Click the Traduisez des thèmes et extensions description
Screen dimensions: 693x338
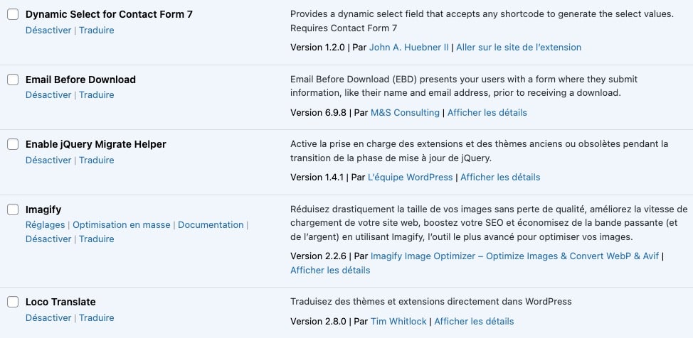click(431, 302)
